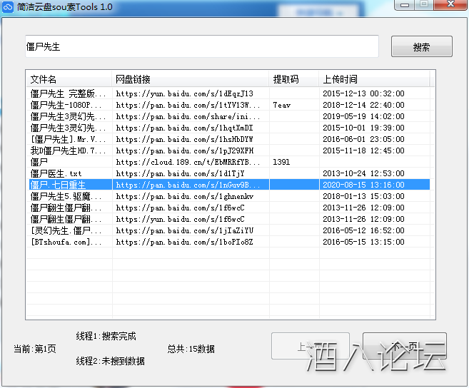Click the extraction code 1391 cell
The width and height of the screenshot is (469, 388).
pos(281,162)
